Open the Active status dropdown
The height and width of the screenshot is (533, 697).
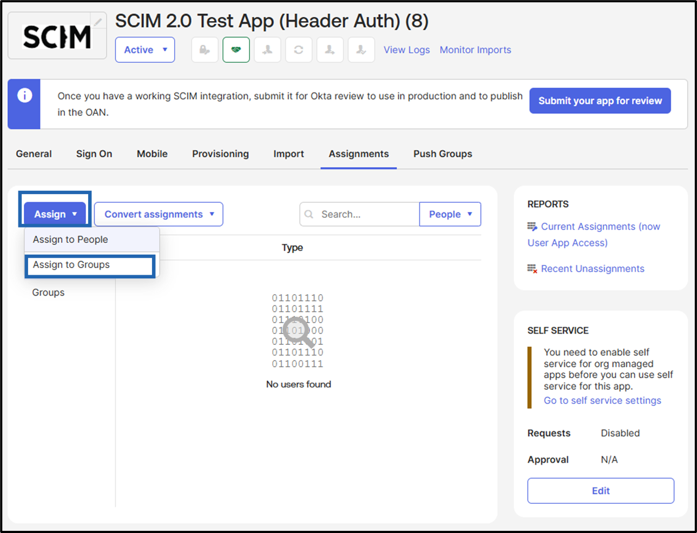tap(145, 50)
